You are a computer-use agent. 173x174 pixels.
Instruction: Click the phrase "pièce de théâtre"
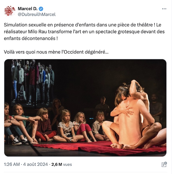(136, 25)
